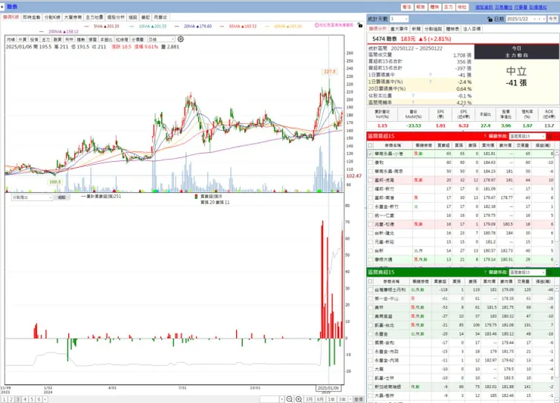Screen dimensions: 560x403
Task: Click 報告 button in top bar
Action: 421,7
